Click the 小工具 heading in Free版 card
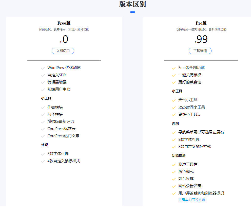The width and height of the screenshot is (251, 209). click(x=46, y=98)
